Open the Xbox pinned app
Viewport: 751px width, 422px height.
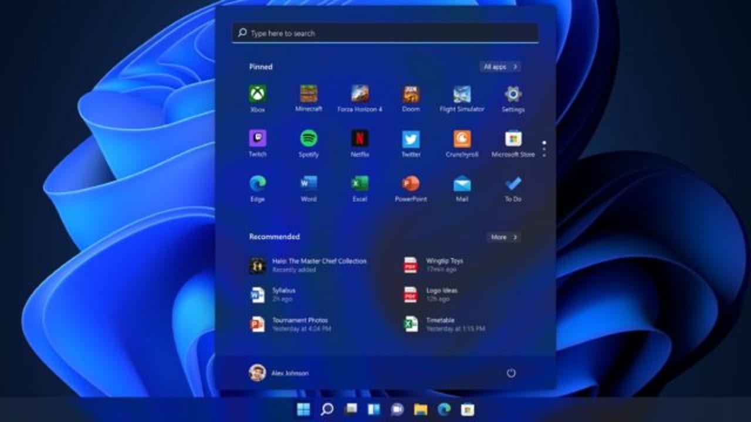click(258, 98)
